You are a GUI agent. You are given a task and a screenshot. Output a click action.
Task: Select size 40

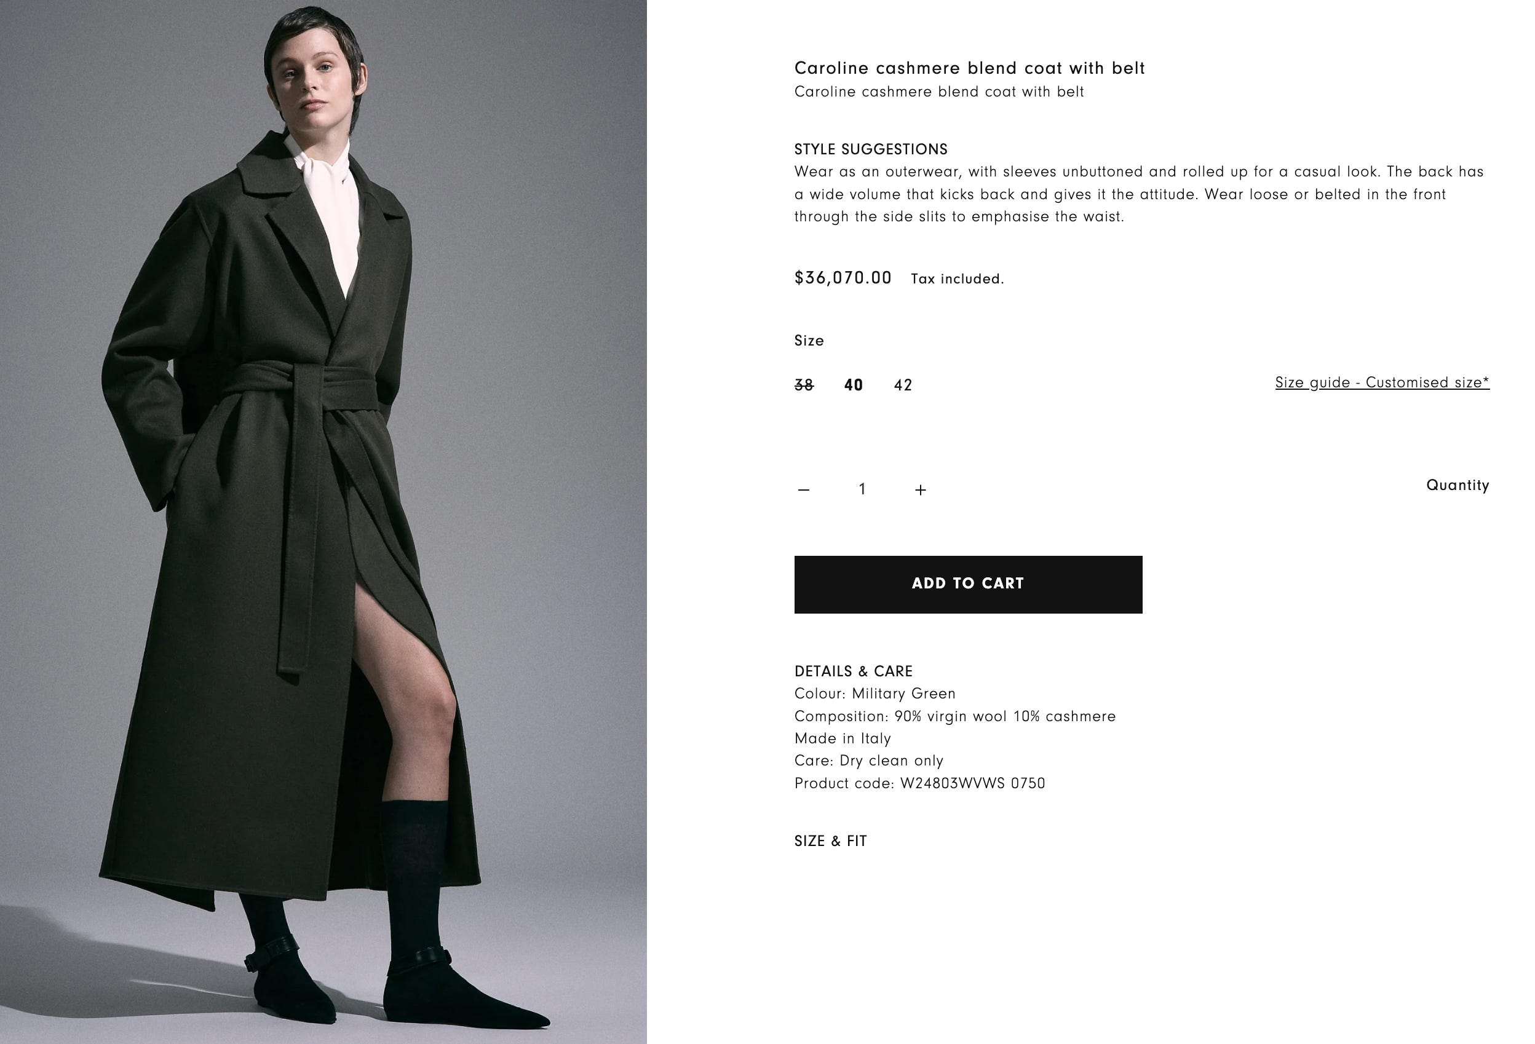tap(854, 385)
